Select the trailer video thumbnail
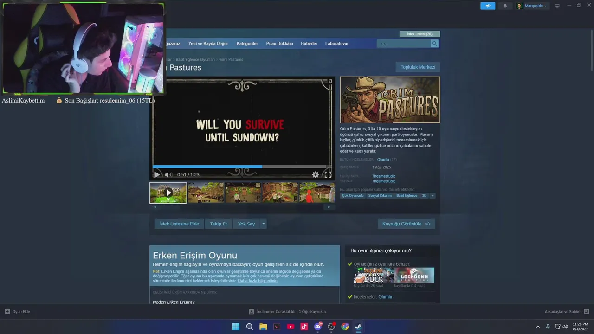The width and height of the screenshot is (594, 334). [168, 193]
